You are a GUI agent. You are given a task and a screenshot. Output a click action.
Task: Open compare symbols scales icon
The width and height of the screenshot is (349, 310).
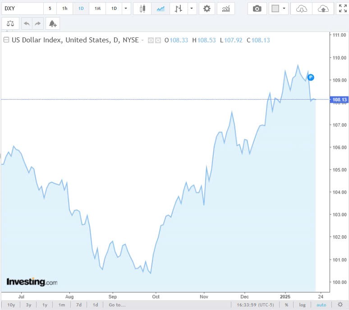[x=10, y=23]
